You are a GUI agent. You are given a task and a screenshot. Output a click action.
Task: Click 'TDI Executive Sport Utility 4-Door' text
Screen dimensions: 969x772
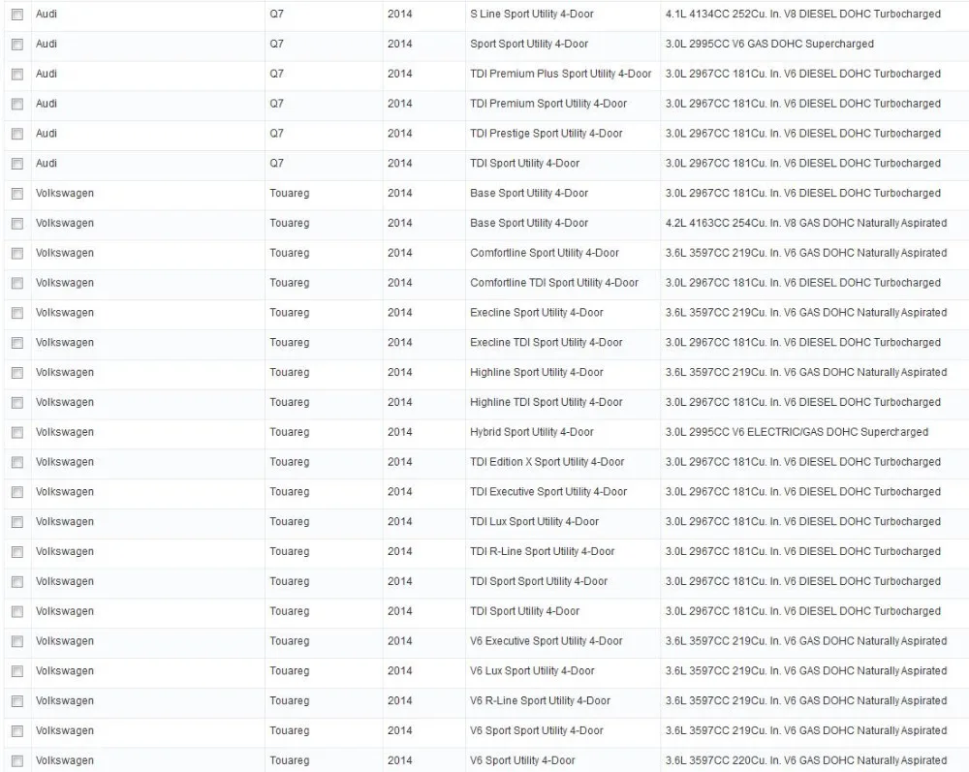[x=548, y=492]
